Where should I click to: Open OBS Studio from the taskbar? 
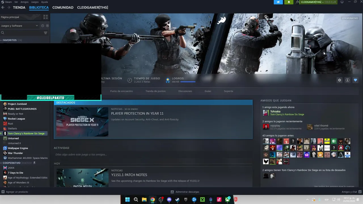(161, 199)
